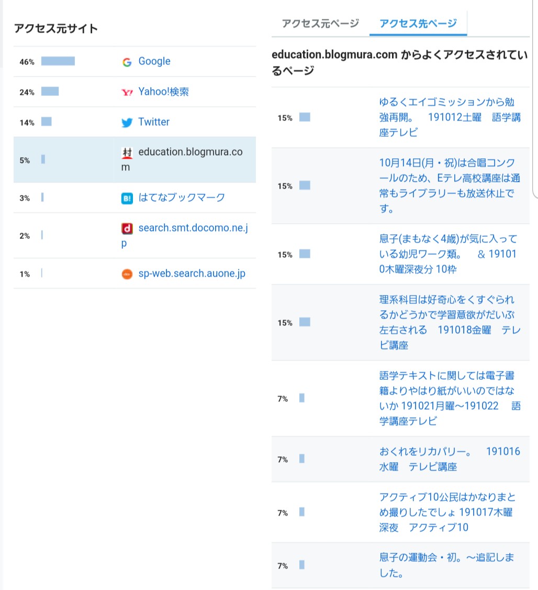Click the highlighted education.blogmura.com row
This screenshot has width=538, height=590.
point(133,160)
